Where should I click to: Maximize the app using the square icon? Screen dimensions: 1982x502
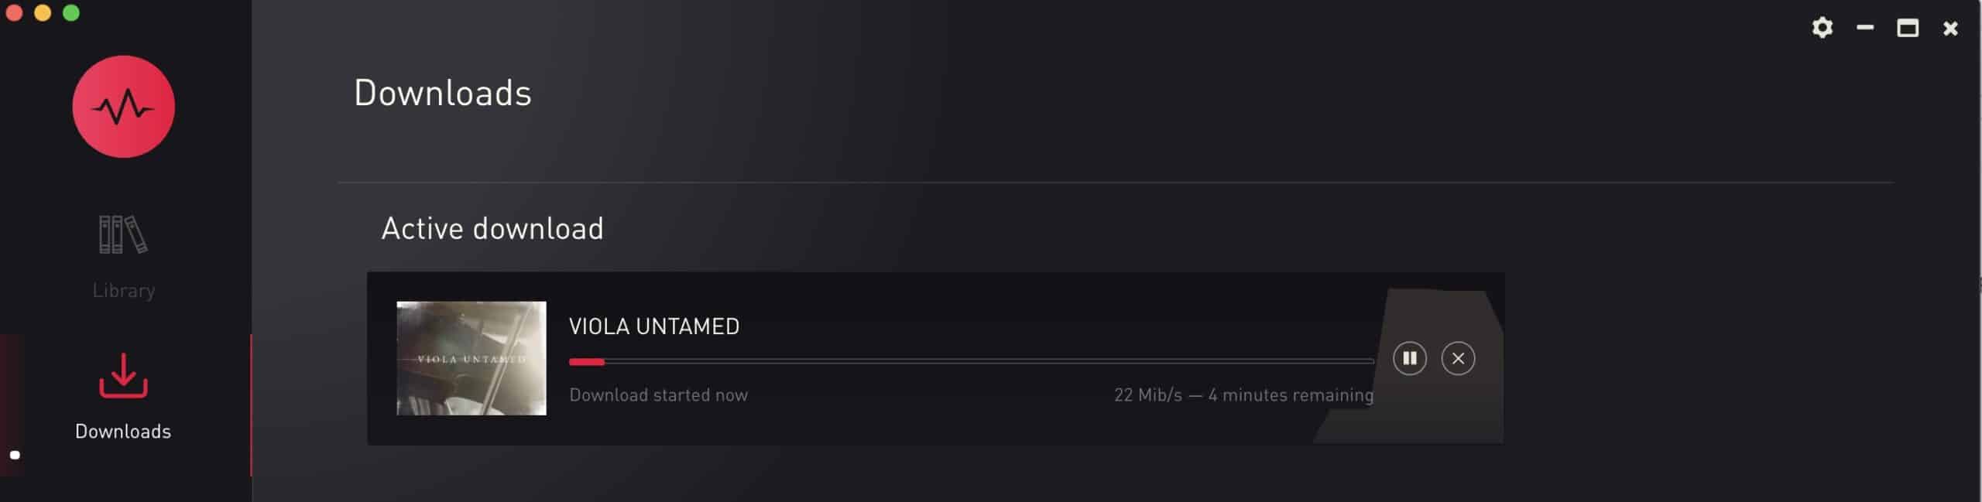click(x=1908, y=28)
